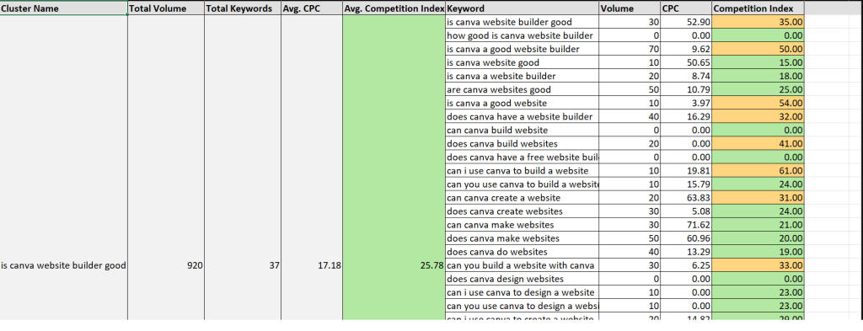Click the CPC value 8.74
The width and height of the screenshot is (863, 331).
pyautogui.click(x=686, y=76)
